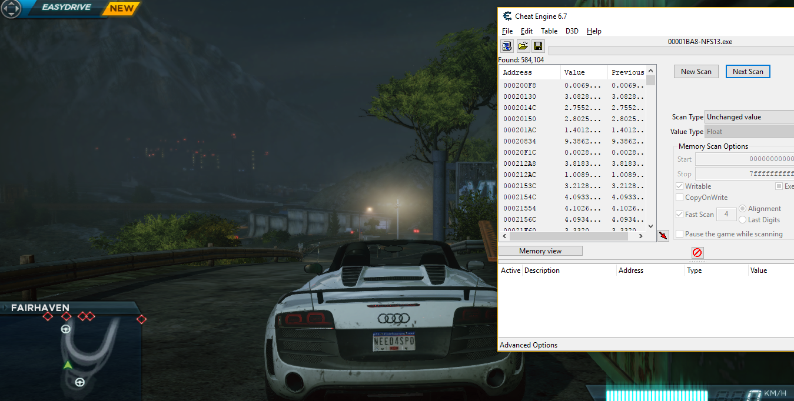Open the Table menu
The width and height of the screenshot is (794, 401).
click(x=549, y=31)
